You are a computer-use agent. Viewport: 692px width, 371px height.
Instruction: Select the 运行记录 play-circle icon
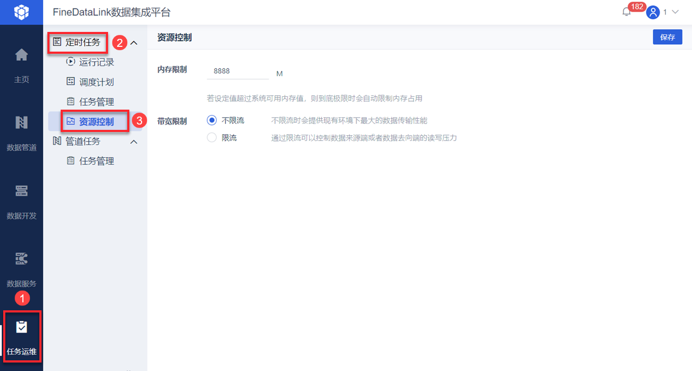tap(71, 62)
